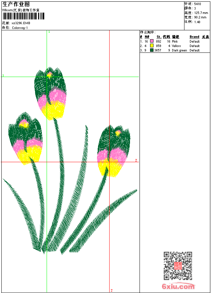Click the Yellow thread color swatch

152,46
